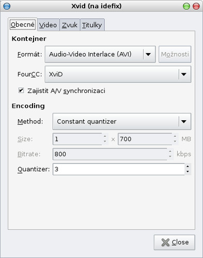Screen dimensions: 203x258
Task: Click the Size count field showing 1
Action: [77, 139]
